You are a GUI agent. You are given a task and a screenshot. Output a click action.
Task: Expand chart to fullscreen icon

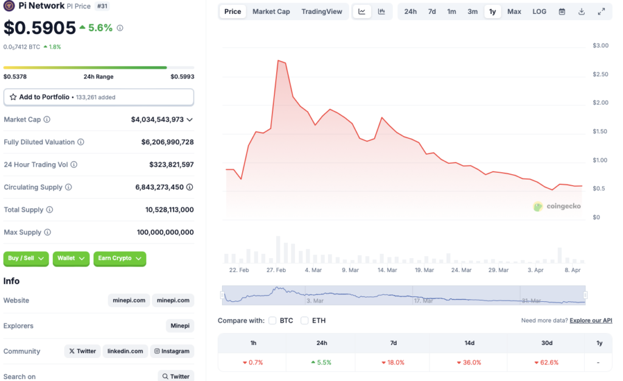tap(602, 12)
